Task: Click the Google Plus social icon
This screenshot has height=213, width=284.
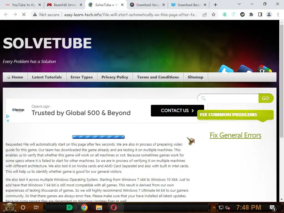Action: click(x=264, y=69)
